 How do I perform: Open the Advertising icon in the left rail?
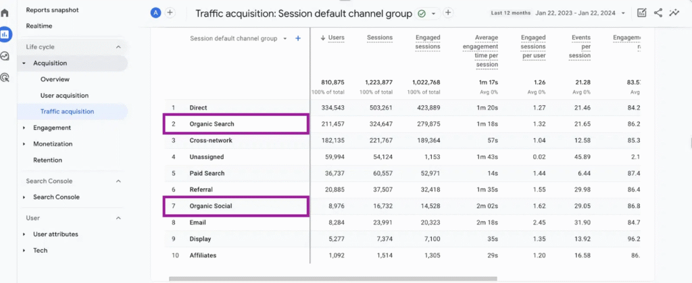(5, 77)
